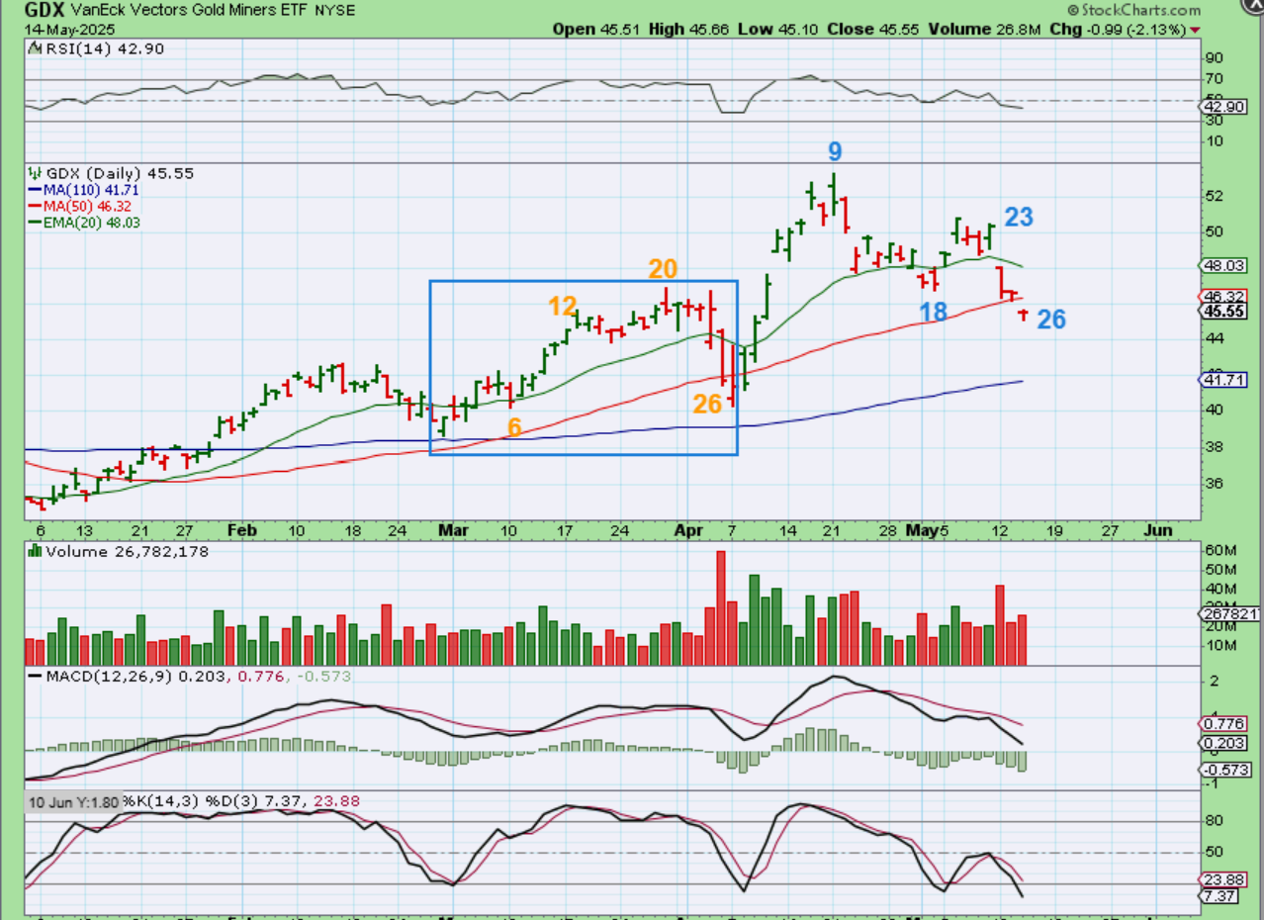
Task: Select the MA(50) 46.32 legend entry
Action: click(79, 206)
